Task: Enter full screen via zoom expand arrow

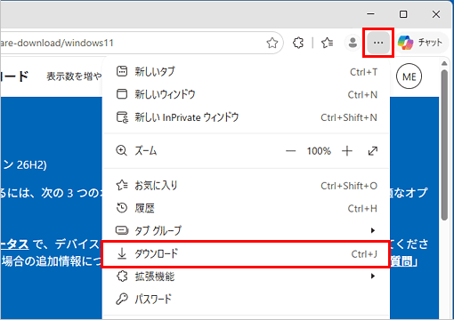Action: click(x=373, y=151)
